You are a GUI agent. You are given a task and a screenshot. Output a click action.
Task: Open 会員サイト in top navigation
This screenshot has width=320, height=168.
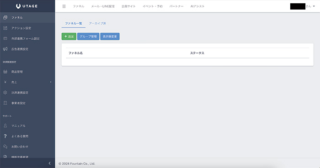coord(128,6)
